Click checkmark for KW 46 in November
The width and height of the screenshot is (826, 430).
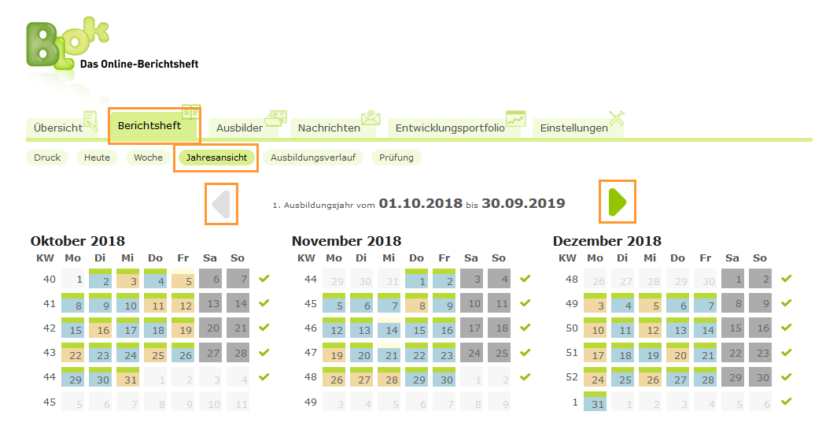coord(525,327)
